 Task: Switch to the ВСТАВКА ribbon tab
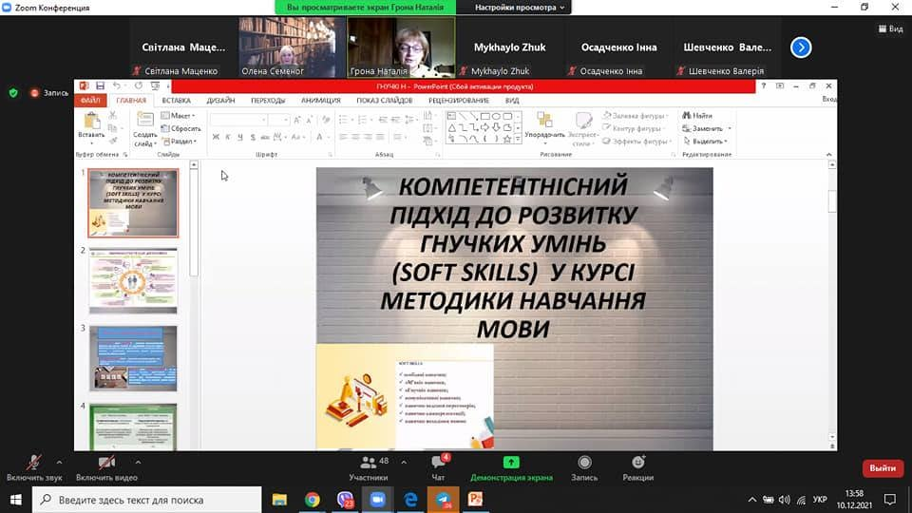tap(176, 100)
